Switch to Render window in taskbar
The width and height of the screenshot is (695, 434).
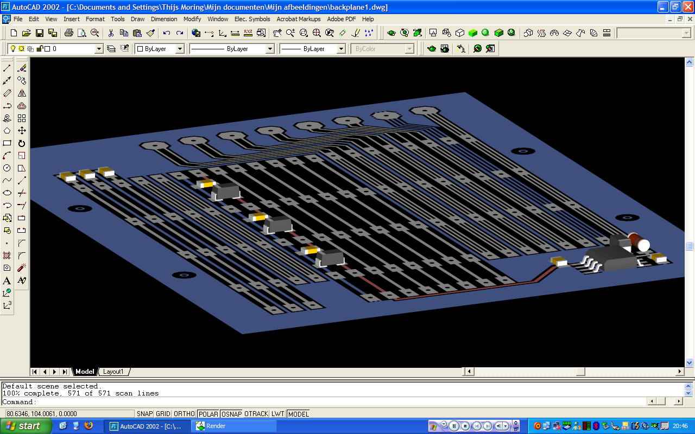[x=233, y=426]
